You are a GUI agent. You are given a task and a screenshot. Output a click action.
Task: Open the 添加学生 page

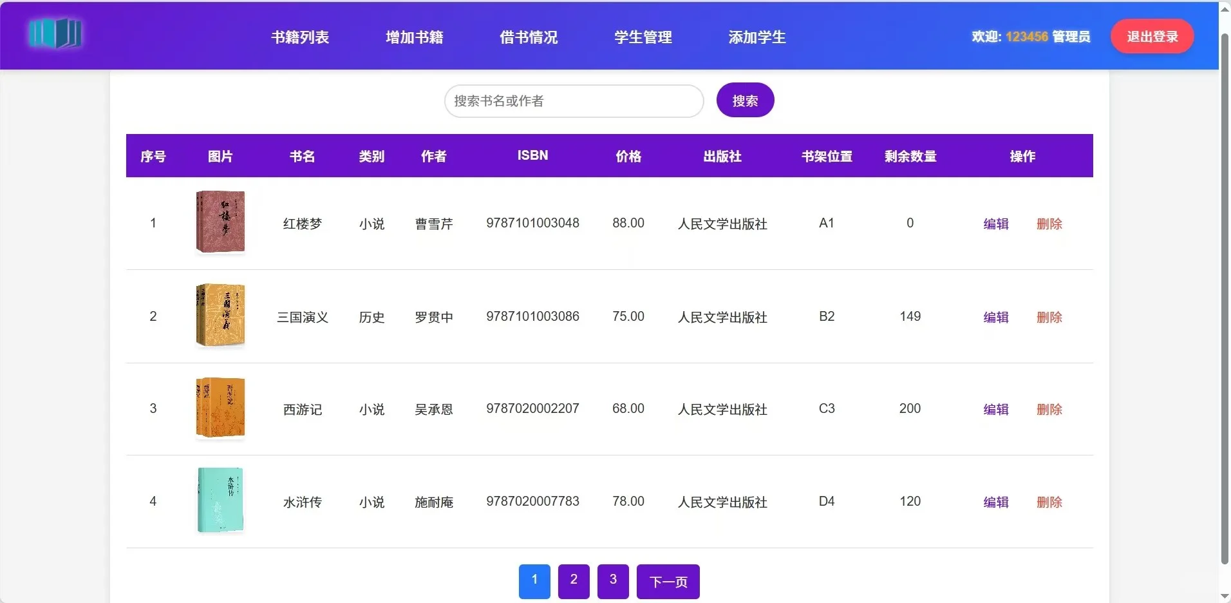[x=756, y=37]
